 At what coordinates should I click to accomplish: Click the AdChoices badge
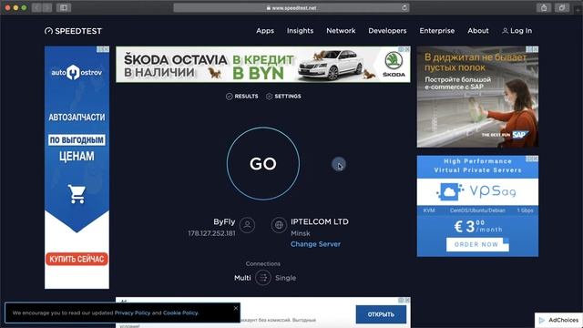(x=558, y=320)
